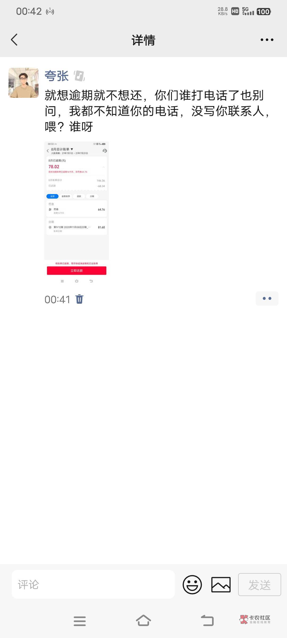
Task: Tap the 卡农社区 watermark logo
Action: (x=255, y=619)
